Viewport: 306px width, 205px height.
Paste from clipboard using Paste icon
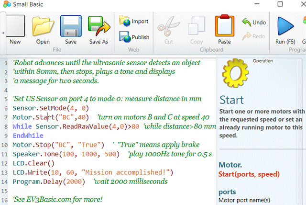coord(224,27)
